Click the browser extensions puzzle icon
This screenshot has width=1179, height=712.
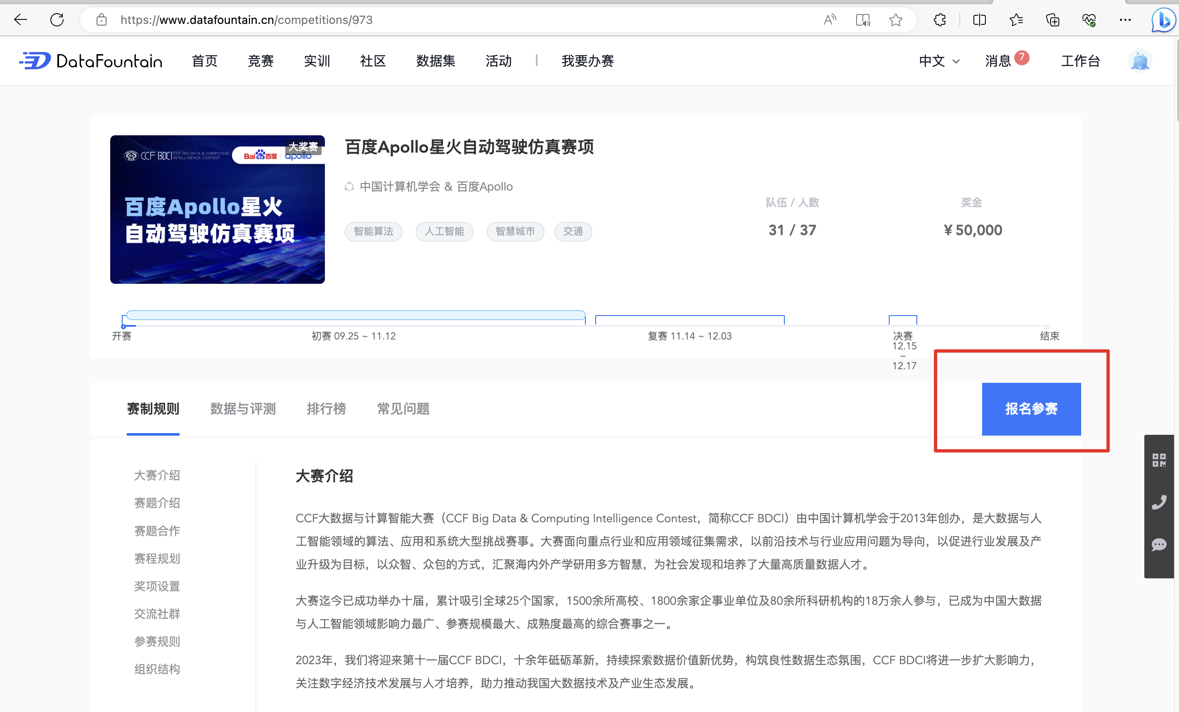tap(939, 20)
